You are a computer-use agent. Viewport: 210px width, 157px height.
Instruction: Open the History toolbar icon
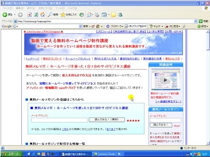coord(82,14)
